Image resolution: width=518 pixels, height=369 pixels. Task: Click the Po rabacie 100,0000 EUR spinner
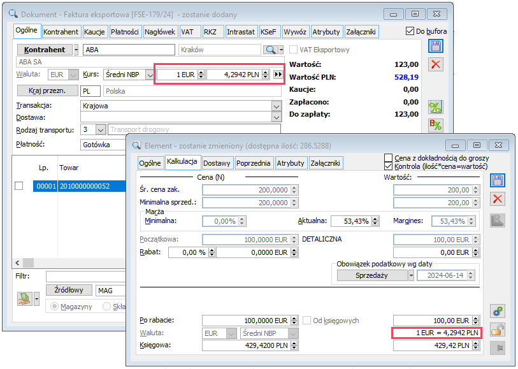click(x=294, y=320)
